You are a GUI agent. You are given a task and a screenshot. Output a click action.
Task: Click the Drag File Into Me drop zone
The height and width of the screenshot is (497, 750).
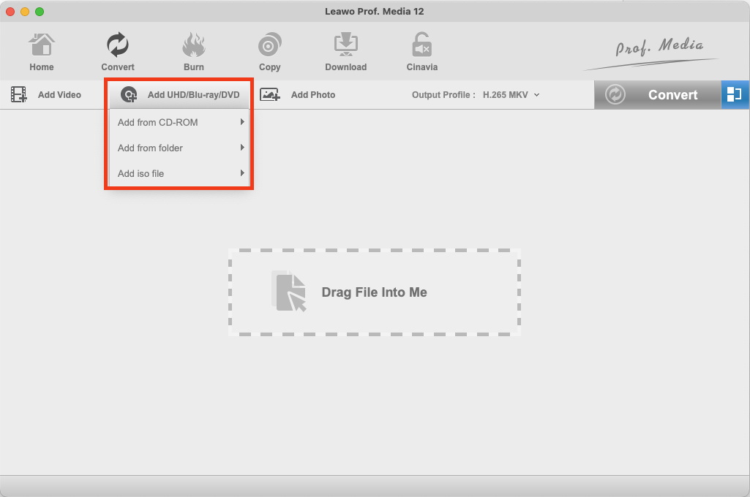(375, 292)
